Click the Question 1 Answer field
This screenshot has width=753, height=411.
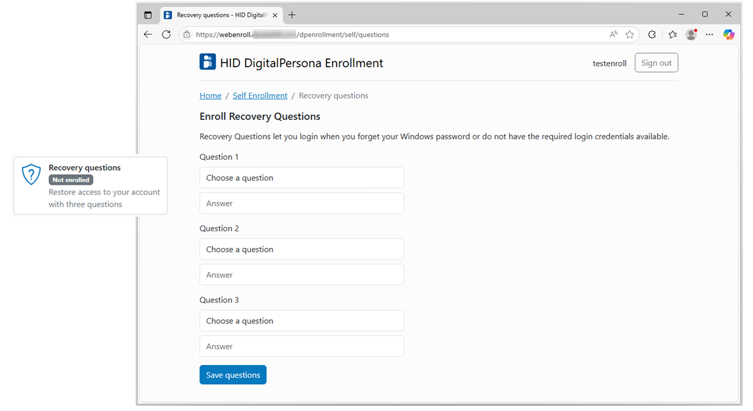301,203
